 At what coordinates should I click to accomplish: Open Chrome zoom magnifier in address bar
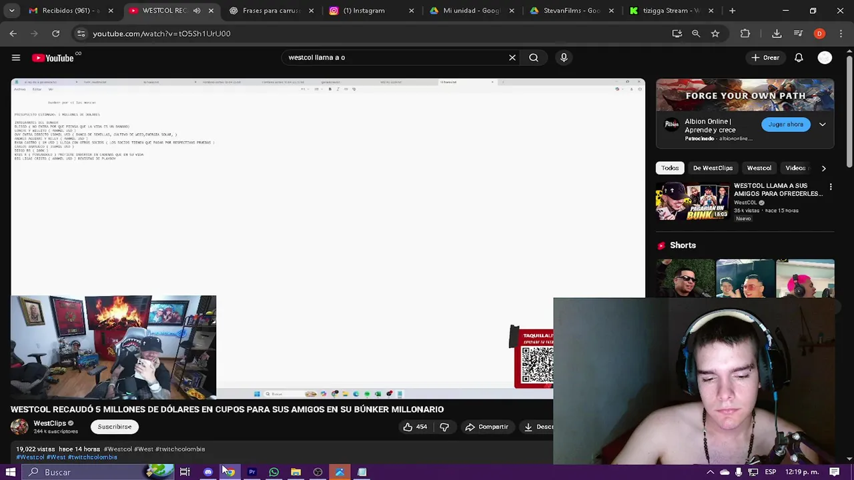696,33
